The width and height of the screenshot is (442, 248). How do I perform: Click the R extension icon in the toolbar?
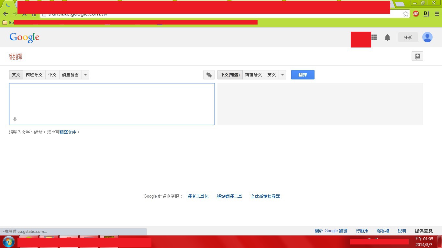(x=426, y=14)
